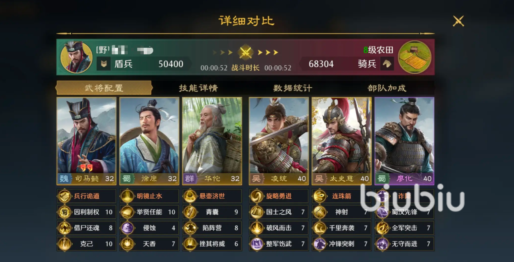View the 借尸还魂 skill entry
Screen dimensions: 514x262
[x=86, y=228]
